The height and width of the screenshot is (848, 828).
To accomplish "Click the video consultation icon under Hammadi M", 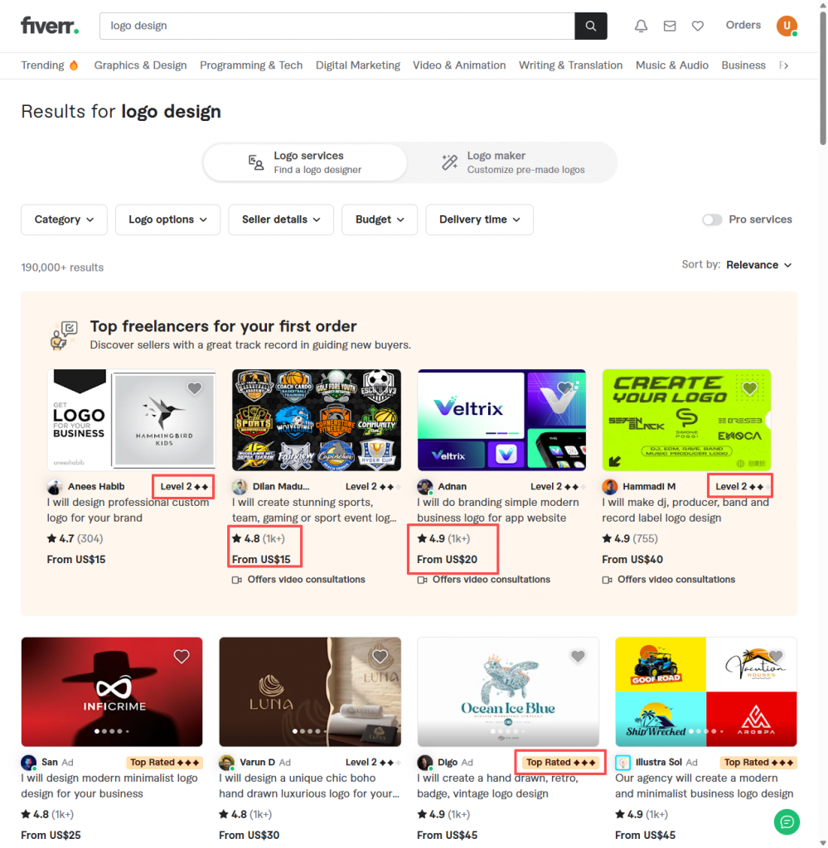I will point(607,580).
